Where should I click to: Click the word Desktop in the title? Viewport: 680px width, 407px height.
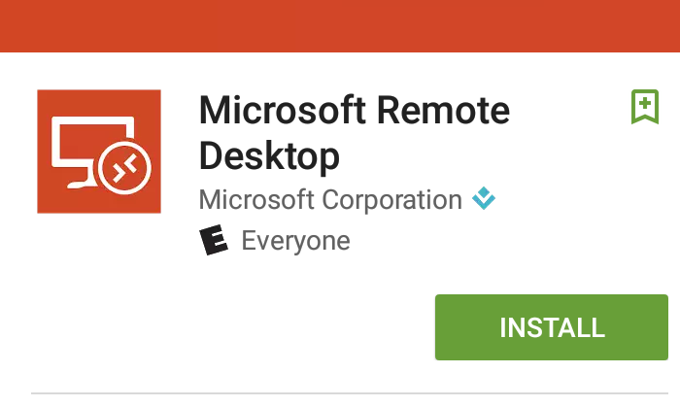click(x=269, y=155)
